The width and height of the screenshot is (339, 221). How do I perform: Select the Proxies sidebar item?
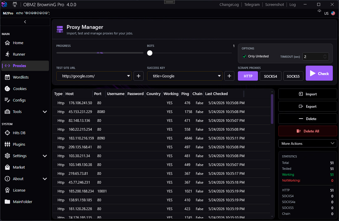pyautogui.click(x=25, y=66)
